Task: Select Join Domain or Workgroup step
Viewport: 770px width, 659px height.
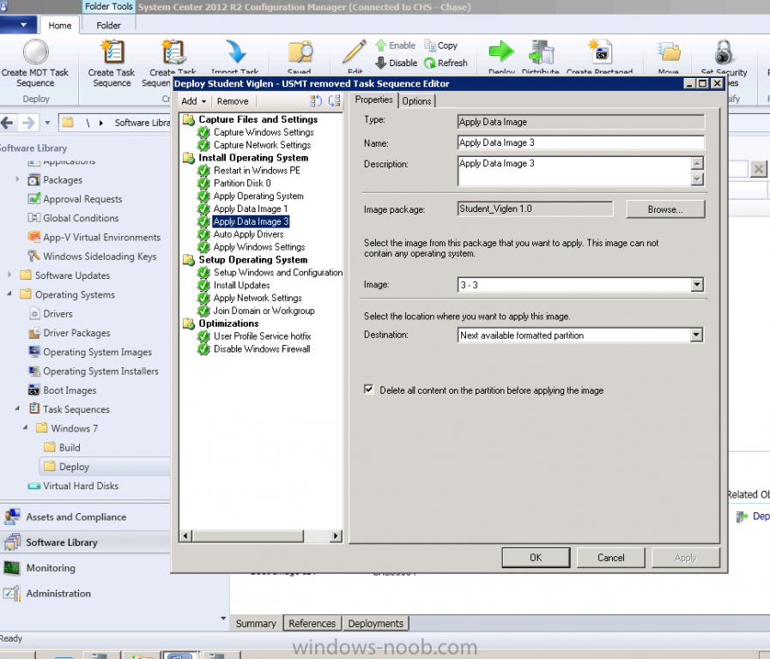Action: (x=264, y=311)
